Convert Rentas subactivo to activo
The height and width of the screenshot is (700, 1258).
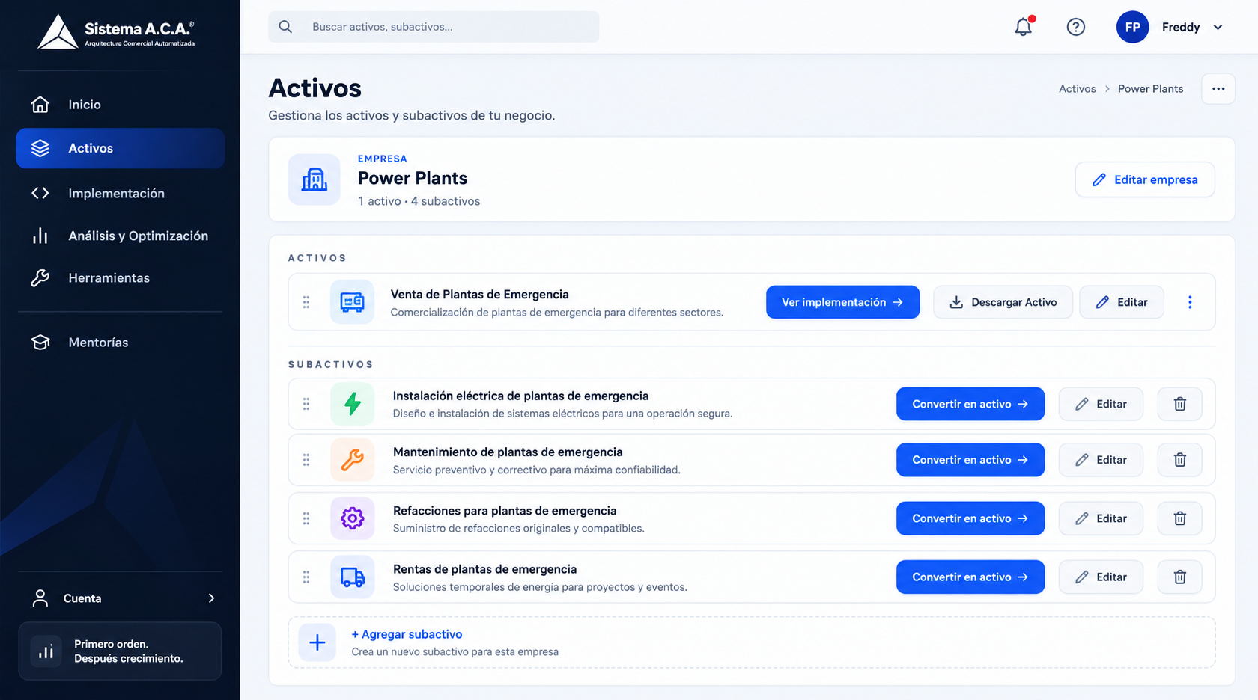[x=970, y=577]
